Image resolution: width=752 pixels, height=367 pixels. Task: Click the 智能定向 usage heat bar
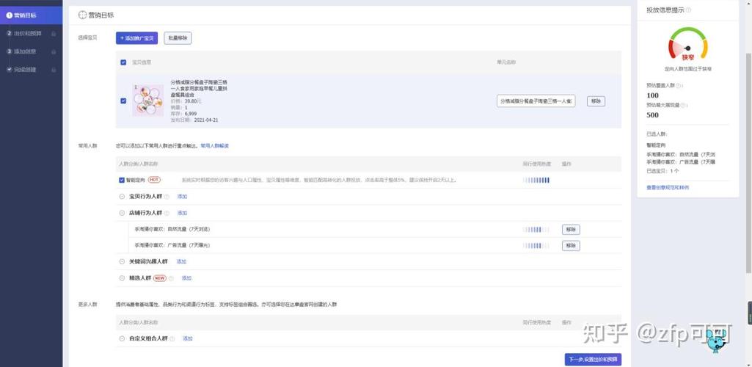pyautogui.click(x=536, y=181)
